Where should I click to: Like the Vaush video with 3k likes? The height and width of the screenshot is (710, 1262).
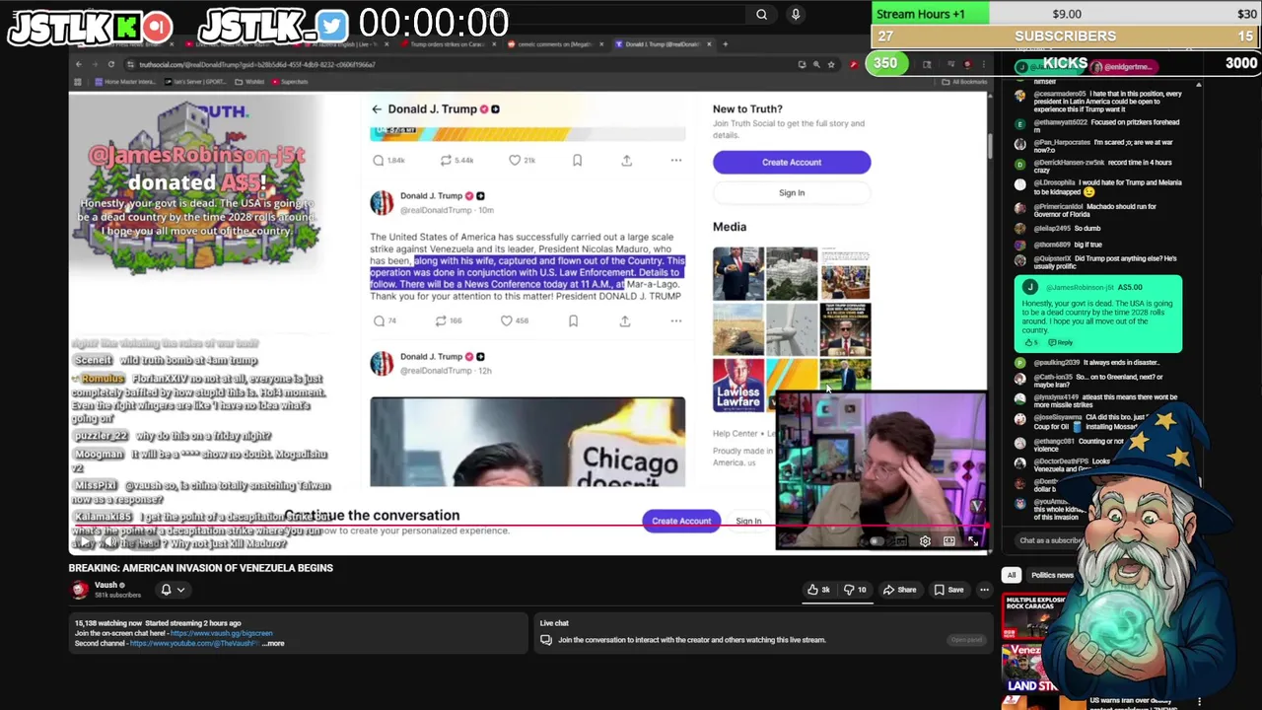[818, 590]
